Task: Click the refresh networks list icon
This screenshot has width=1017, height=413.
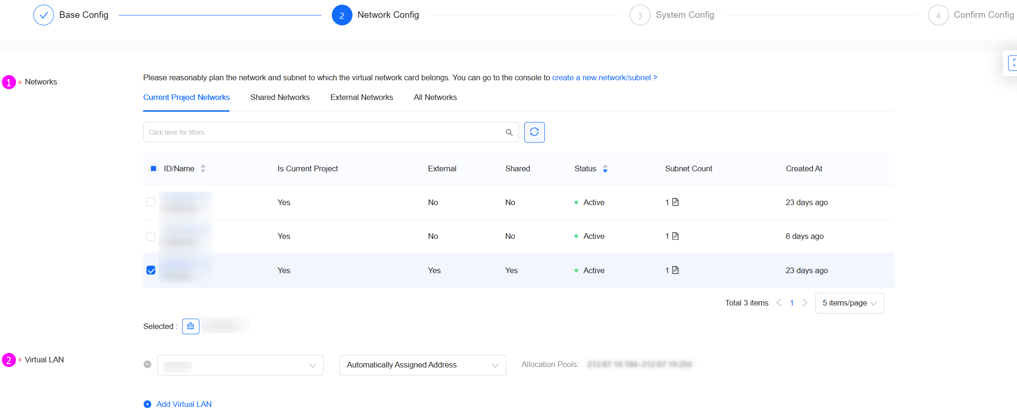Action: [x=534, y=132]
